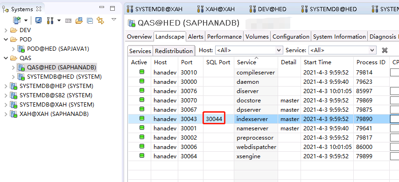Open the Alerts tab
The height and width of the screenshot is (182, 399).
(x=196, y=37)
